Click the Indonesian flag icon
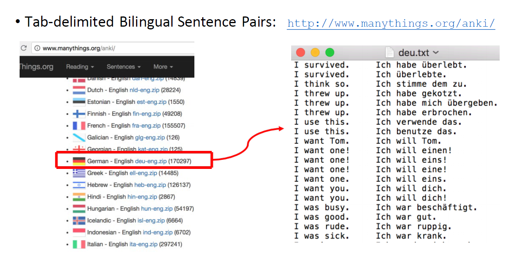The width and height of the screenshot is (522, 261). click(x=79, y=232)
